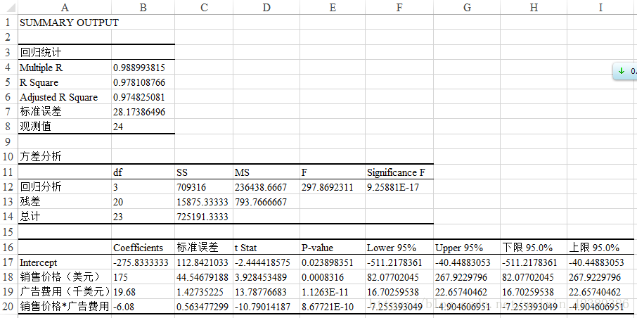This screenshot has height=318, width=637.
Task: Select row 20 header
Action: 8,307
